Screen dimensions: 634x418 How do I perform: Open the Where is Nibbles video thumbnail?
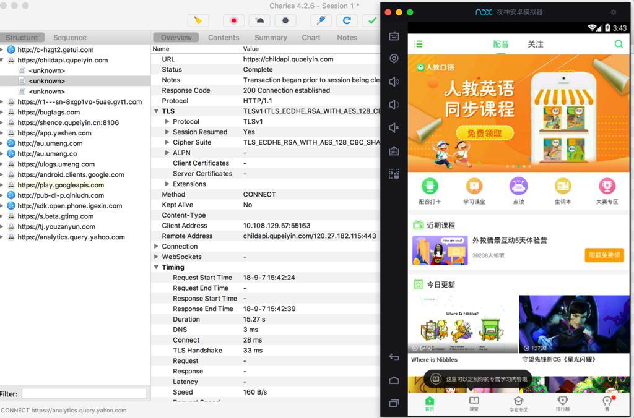[x=462, y=324]
